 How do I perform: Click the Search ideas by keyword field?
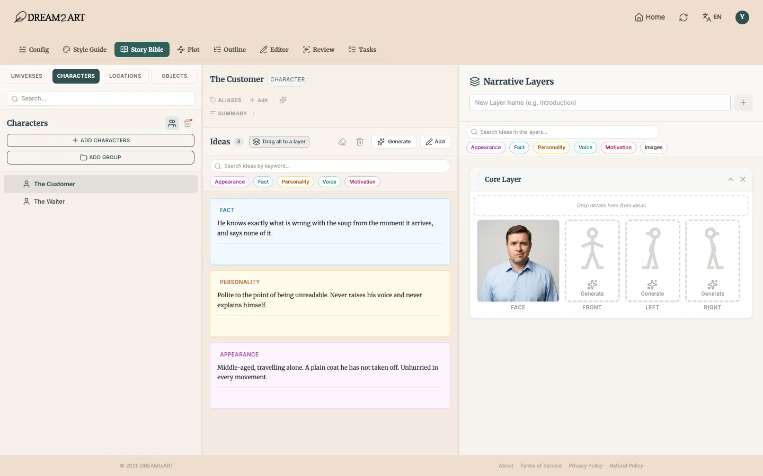pyautogui.click(x=330, y=166)
